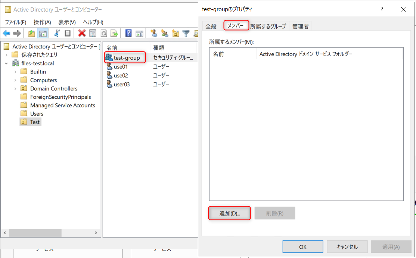The height and width of the screenshot is (258, 416).
Task: Click the tree pane horizontal scrollbar
Action: click(x=75, y=233)
